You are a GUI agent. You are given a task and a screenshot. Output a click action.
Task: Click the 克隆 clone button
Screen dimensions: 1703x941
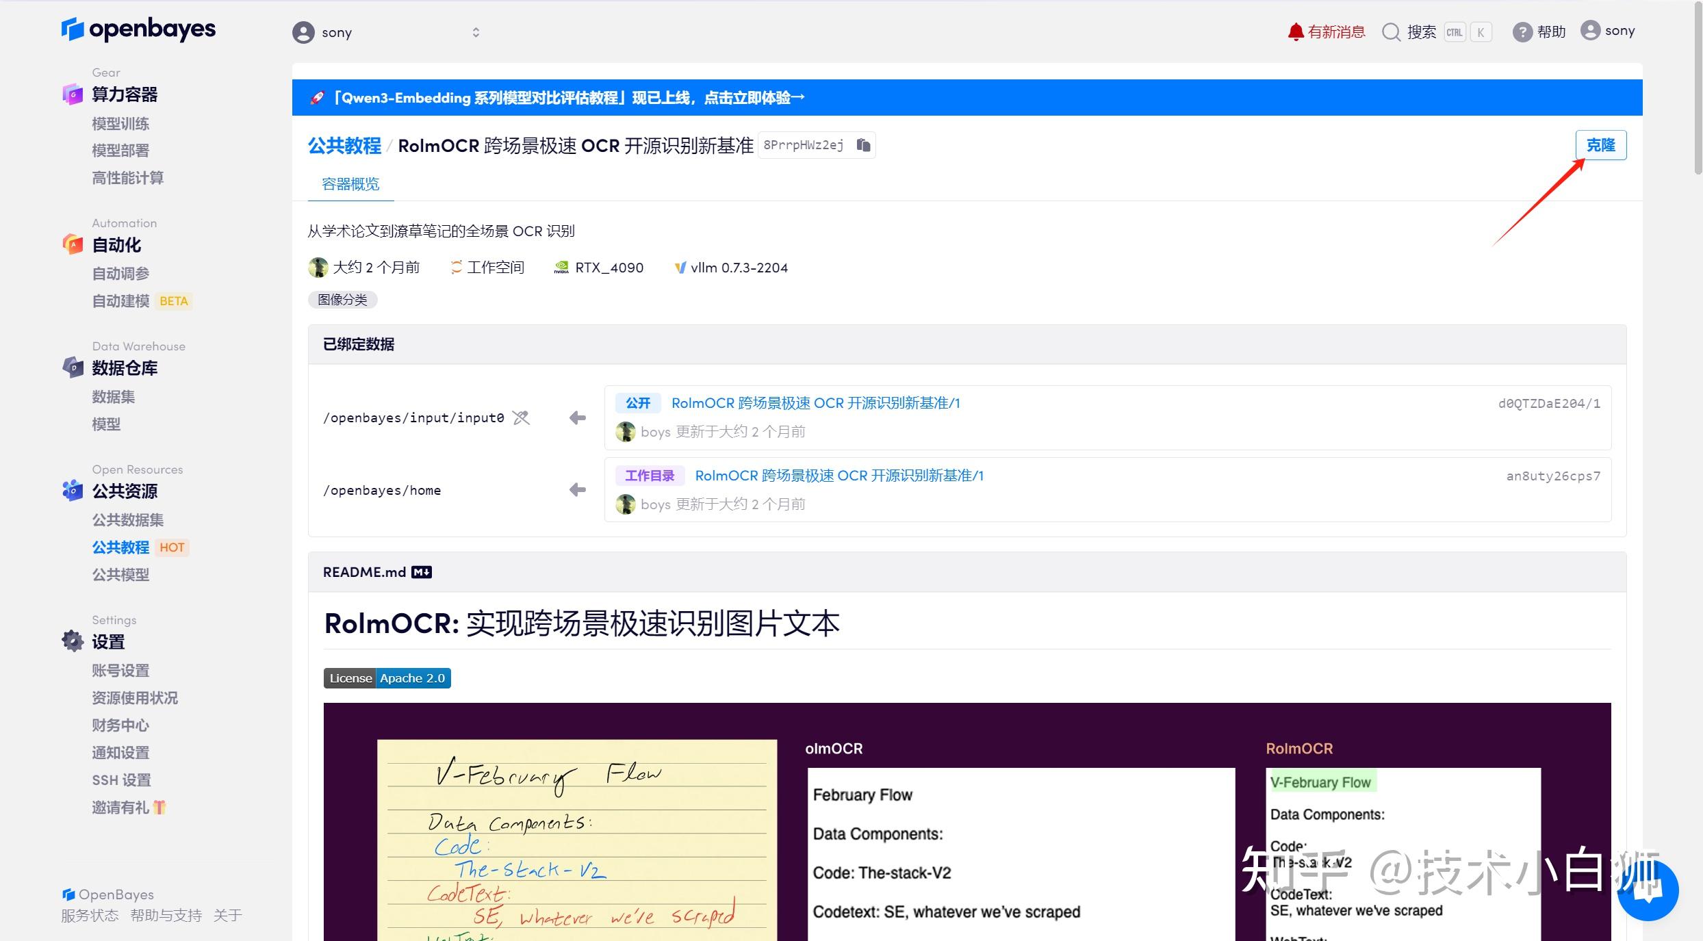coord(1601,144)
